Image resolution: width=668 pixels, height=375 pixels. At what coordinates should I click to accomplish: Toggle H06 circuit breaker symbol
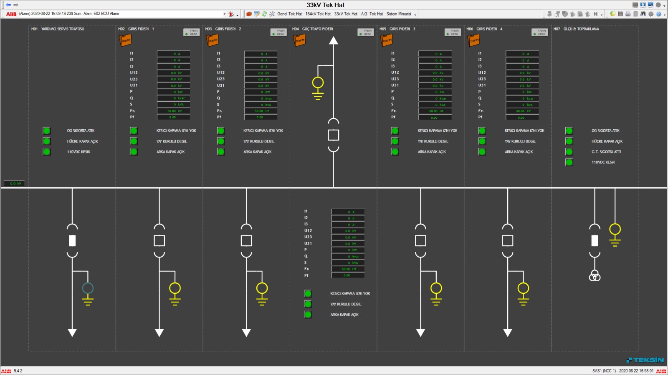click(508, 241)
